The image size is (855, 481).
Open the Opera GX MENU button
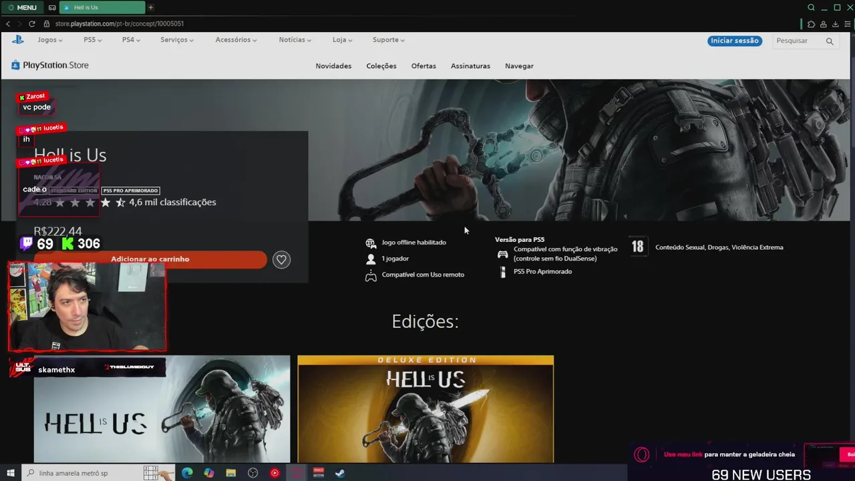tap(22, 7)
